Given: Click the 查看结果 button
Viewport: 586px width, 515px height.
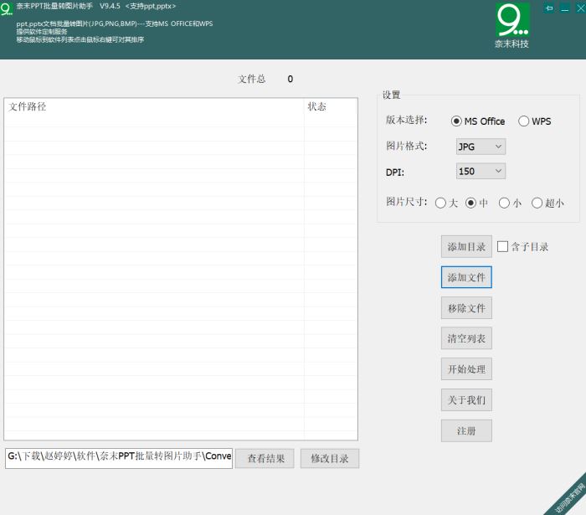Looking at the screenshot, I should (x=265, y=459).
